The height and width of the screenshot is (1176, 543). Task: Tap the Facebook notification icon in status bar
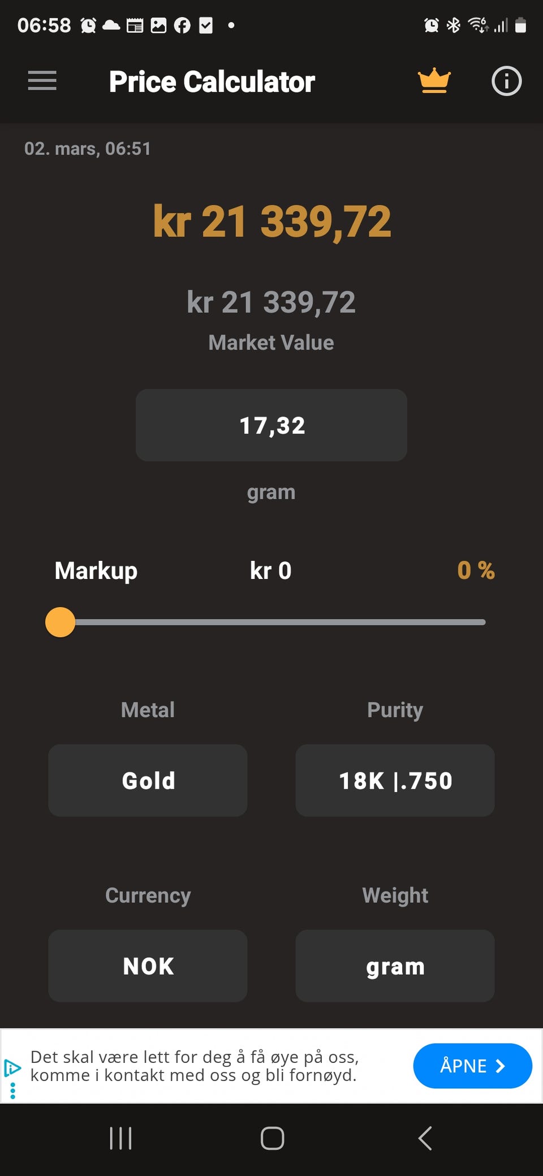182,25
